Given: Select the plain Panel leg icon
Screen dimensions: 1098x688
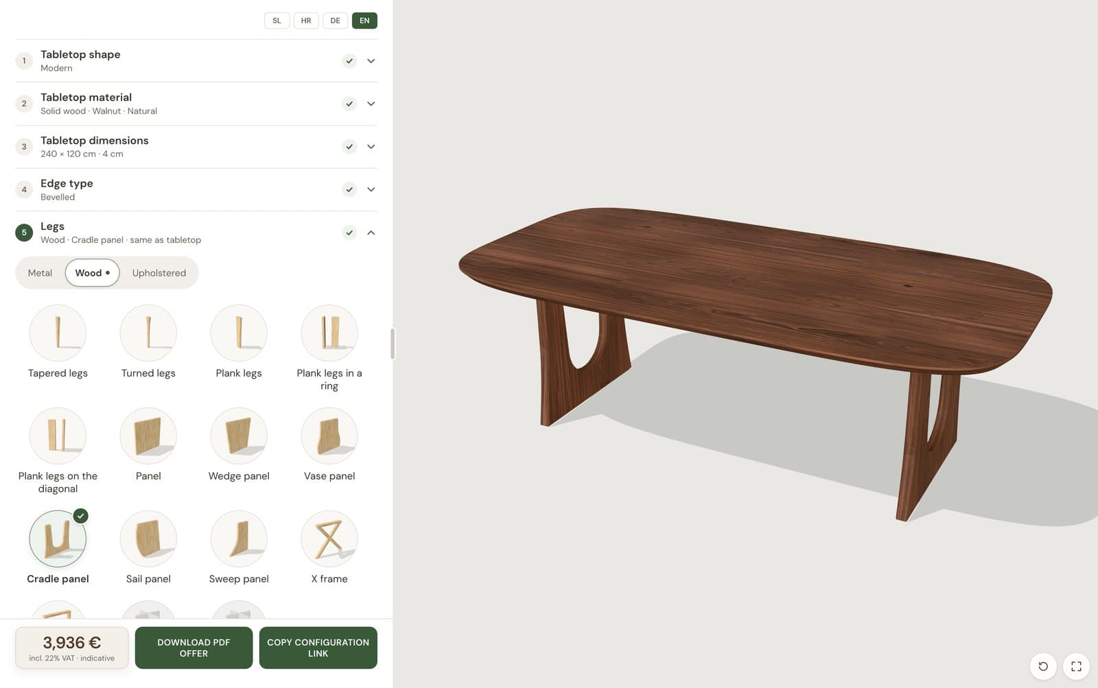Looking at the screenshot, I should click(x=148, y=436).
